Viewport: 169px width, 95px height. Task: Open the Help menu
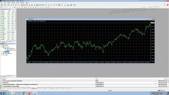[27, 3]
